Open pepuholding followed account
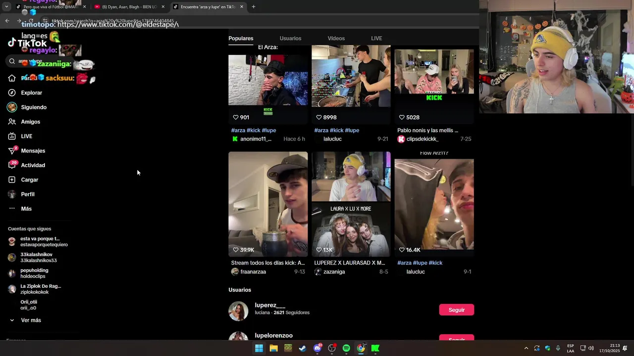Image resolution: width=634 pixels, height=356 pixels. [28, 273]
